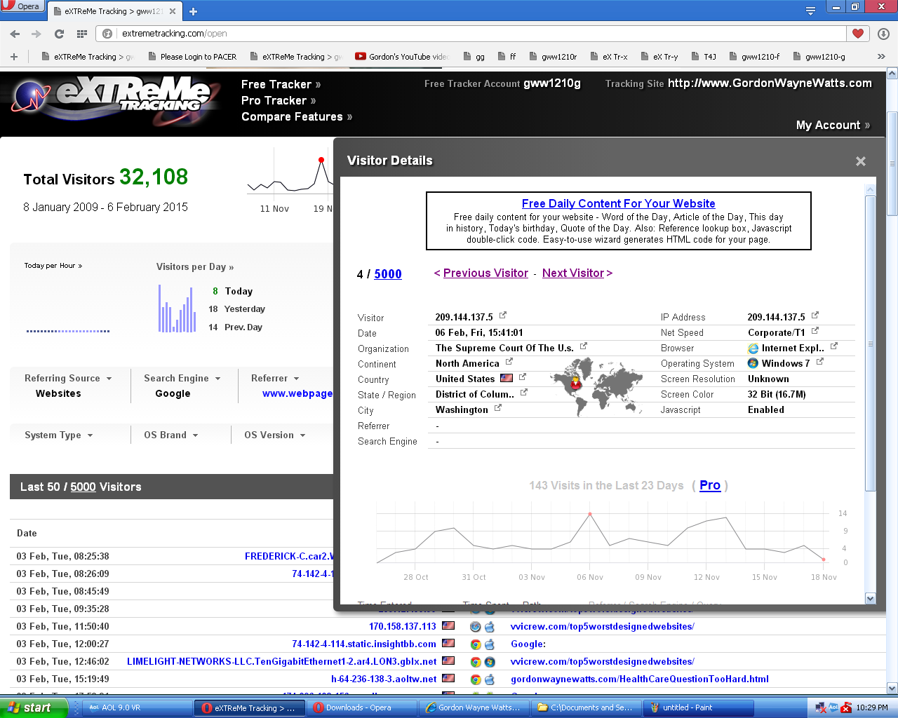Image resolution: width=898 pixels, height=718 pixels.
Task: Open external link icon beside Internet Expl..
Action: [833, 346]
